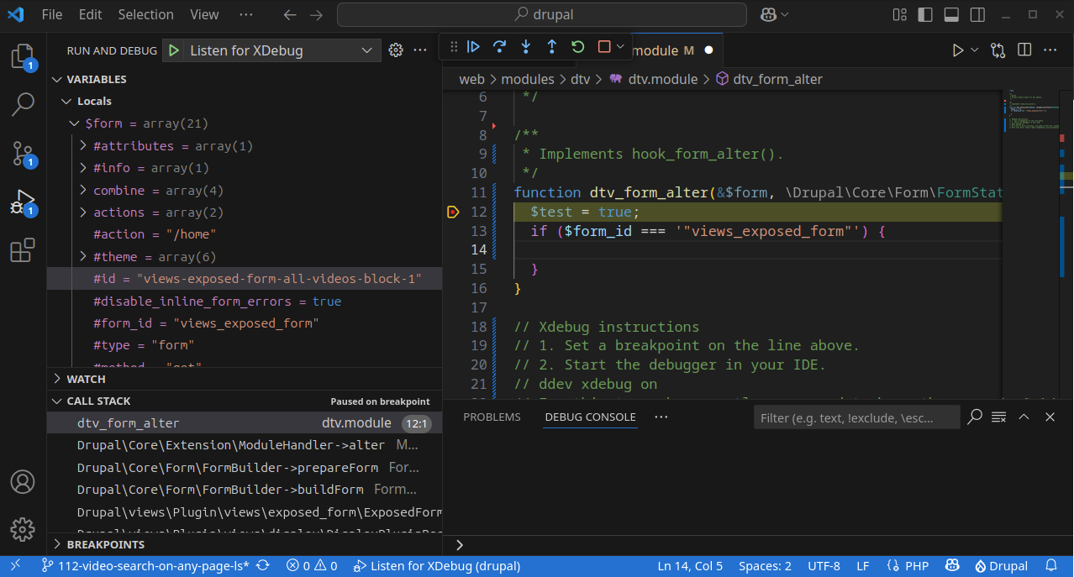Open the View menu
Viewport: 1074px width, 577px height.
(204, 14)
